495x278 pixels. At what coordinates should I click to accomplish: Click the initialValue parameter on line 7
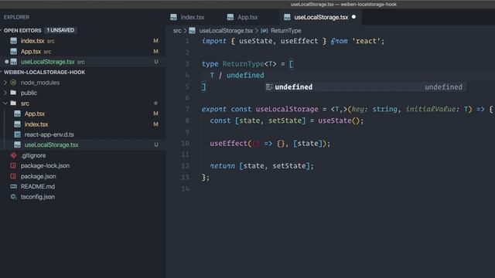[x=431, y=109]
